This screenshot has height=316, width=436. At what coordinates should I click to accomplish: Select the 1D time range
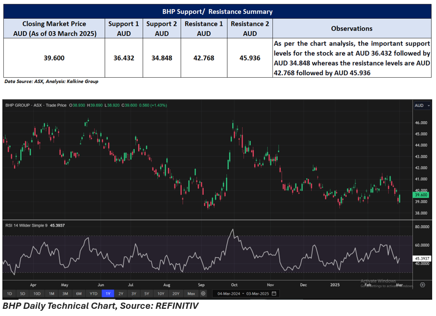pos(10,293)
